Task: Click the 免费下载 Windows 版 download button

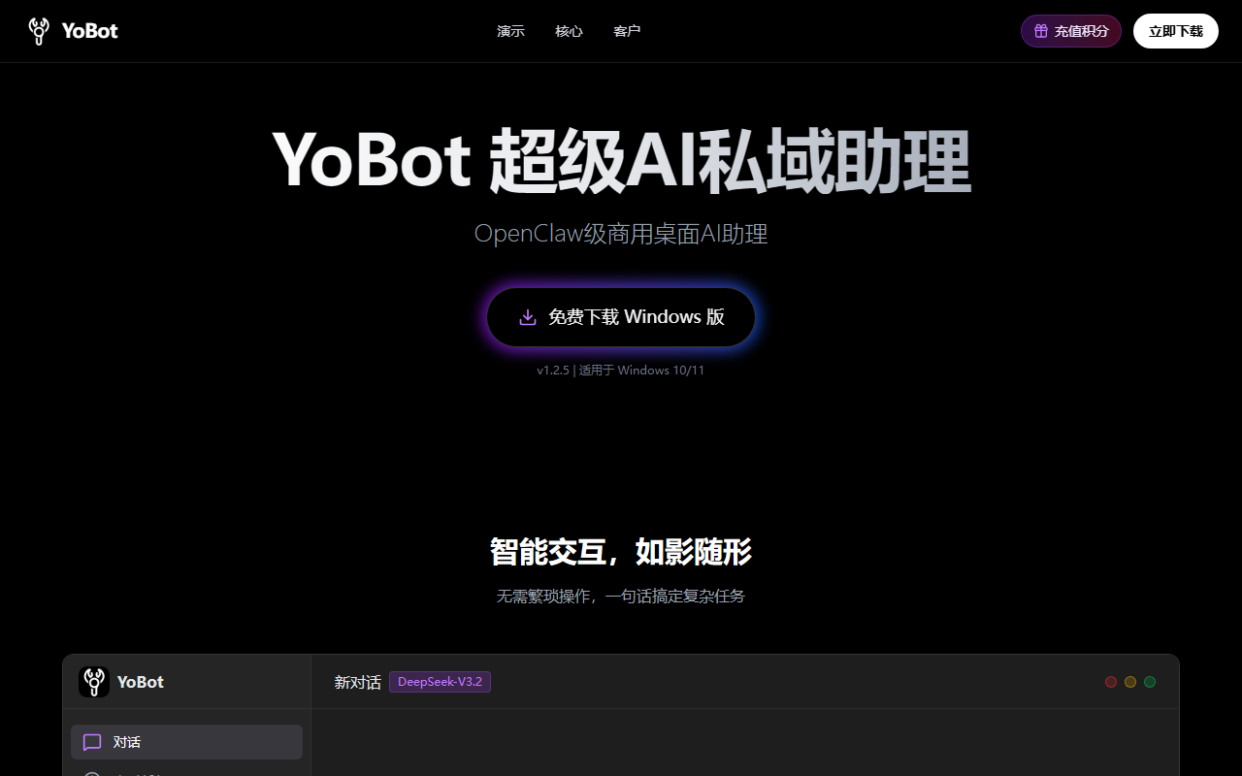Action: coord(621,317)
